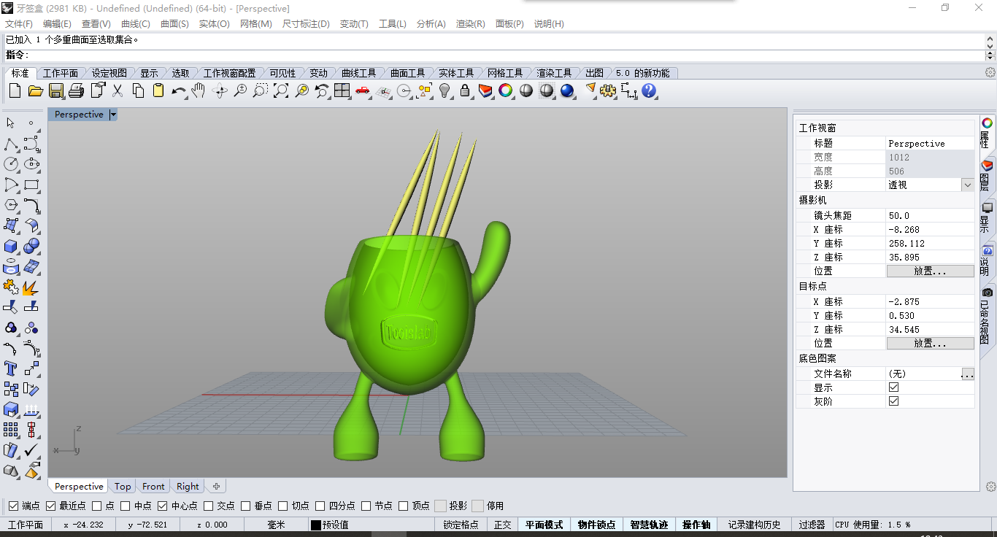Open the Perspective viewport title dropdown arrow

[x=113, y=115]
